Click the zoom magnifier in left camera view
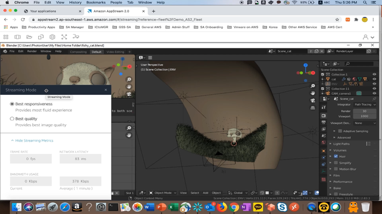The width and height of the screenshot is (382, 214). coord(129,80)
